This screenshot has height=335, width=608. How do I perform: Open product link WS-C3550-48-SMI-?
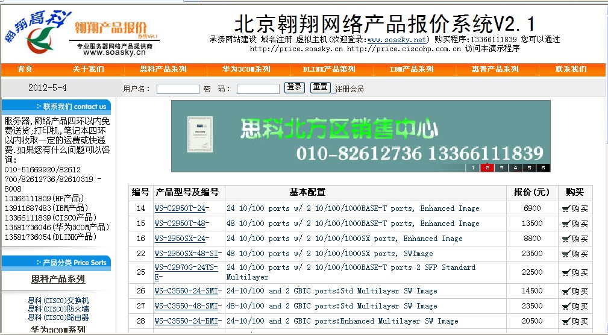tap(188, 306)
